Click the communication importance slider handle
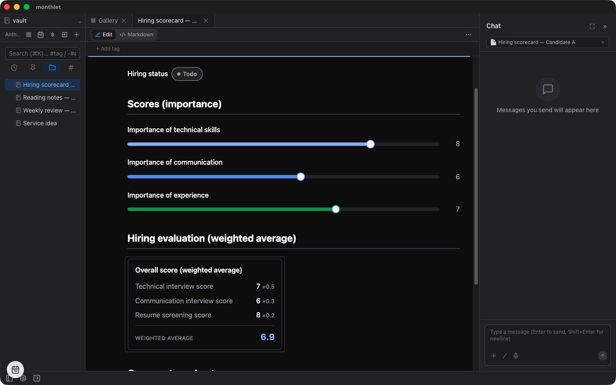The height and width of the screenshot is (385, 616). click(x=301, y=177)
